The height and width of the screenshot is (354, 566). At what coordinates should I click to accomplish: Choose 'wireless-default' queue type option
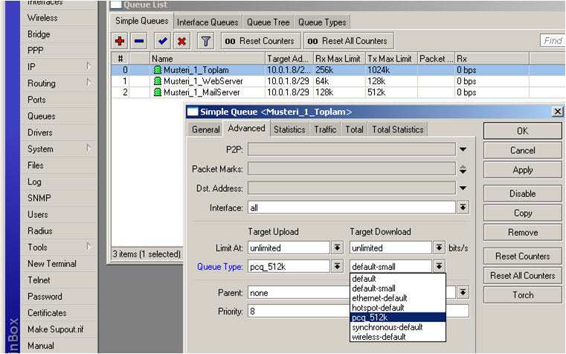coord(398,337)
